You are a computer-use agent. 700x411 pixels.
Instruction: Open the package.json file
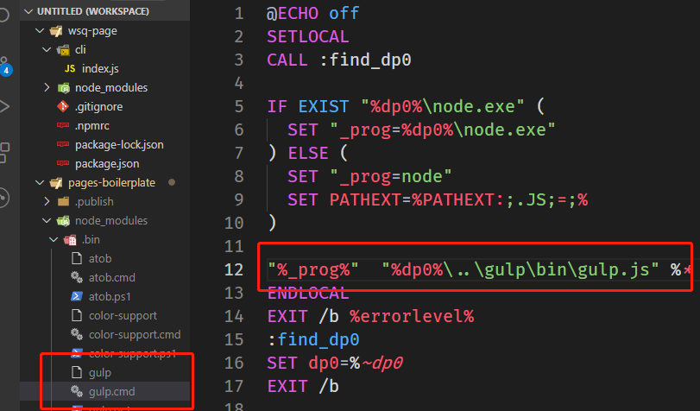107,164
